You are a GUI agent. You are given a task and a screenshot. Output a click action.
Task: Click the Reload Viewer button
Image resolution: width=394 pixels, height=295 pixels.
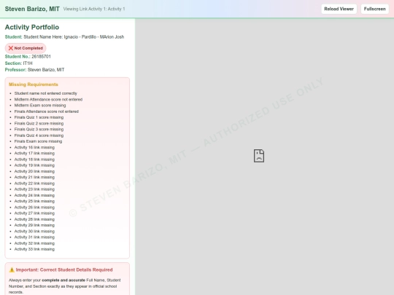[339, 9]
